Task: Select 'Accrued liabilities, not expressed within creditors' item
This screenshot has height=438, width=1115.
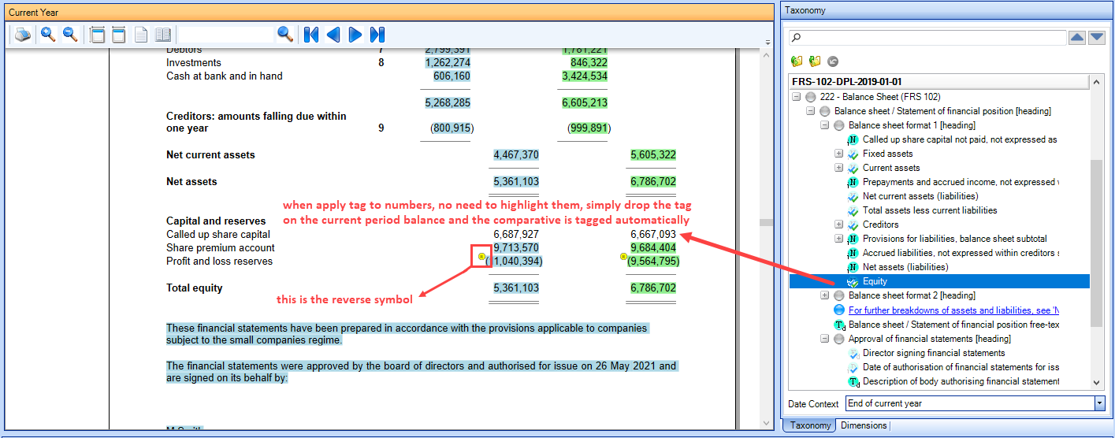Action: [x=961, y=253]
